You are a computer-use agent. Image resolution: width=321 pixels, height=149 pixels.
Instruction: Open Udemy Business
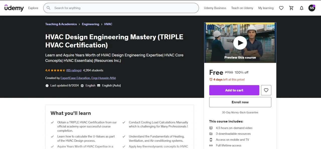tap(215, 8)
